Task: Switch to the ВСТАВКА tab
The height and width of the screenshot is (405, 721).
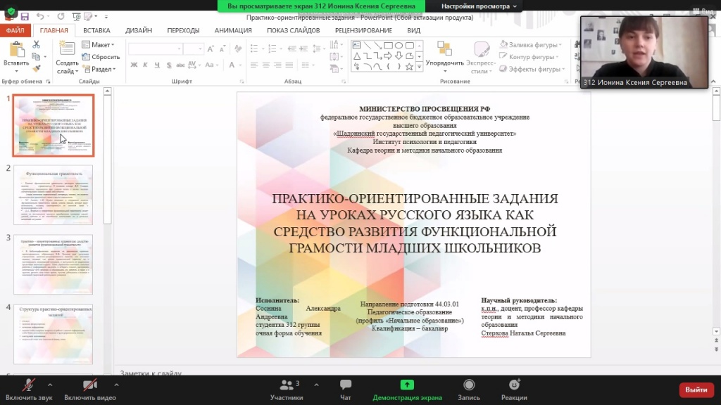Action: pyautogui.click(x=96, y=30)
